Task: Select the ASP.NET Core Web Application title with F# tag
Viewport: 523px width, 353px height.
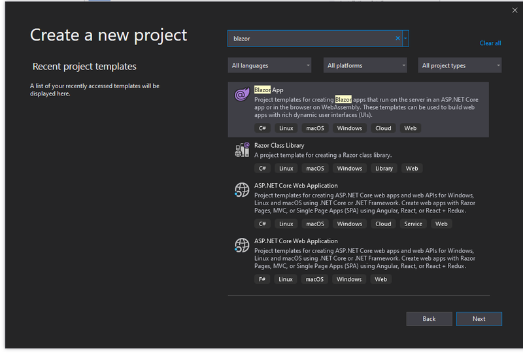Action: click(x=296, y=241)
